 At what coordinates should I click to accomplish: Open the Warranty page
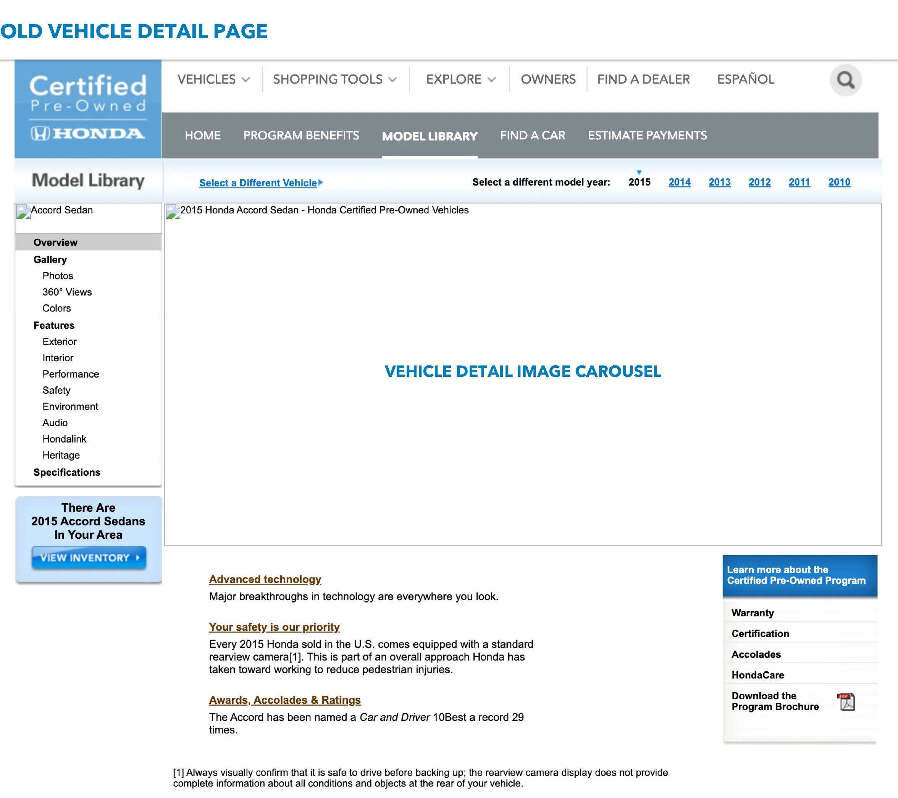tap(752, 612)
